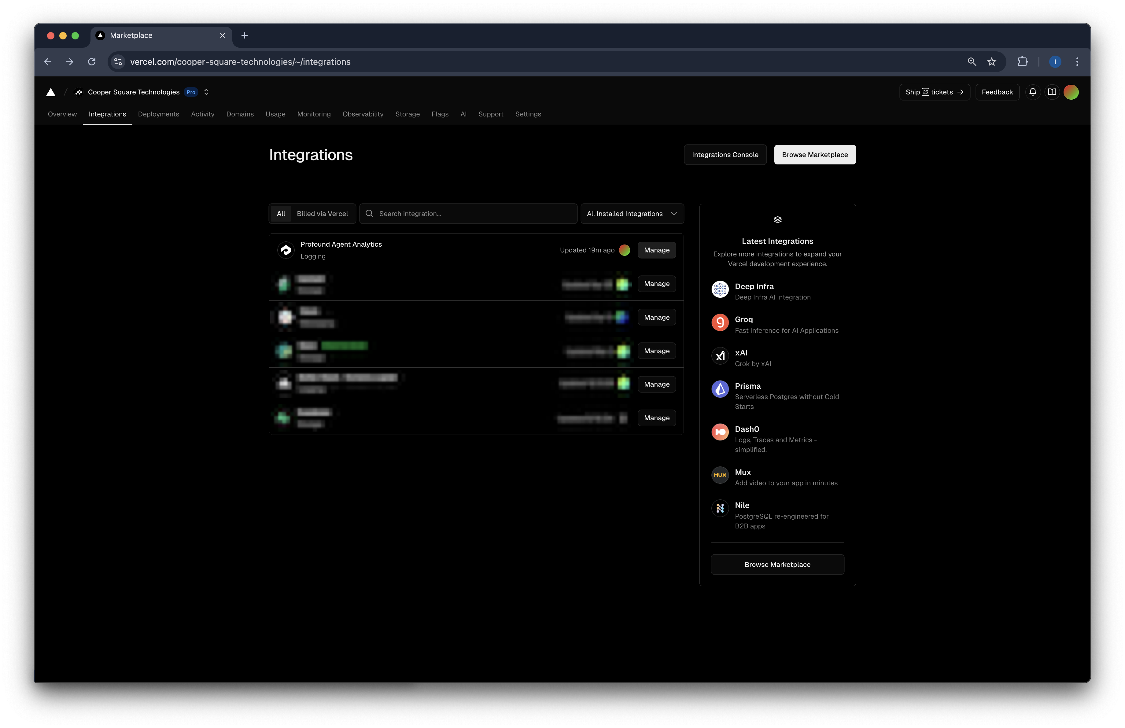Open the Prisma integration icon

coord(720,389)
